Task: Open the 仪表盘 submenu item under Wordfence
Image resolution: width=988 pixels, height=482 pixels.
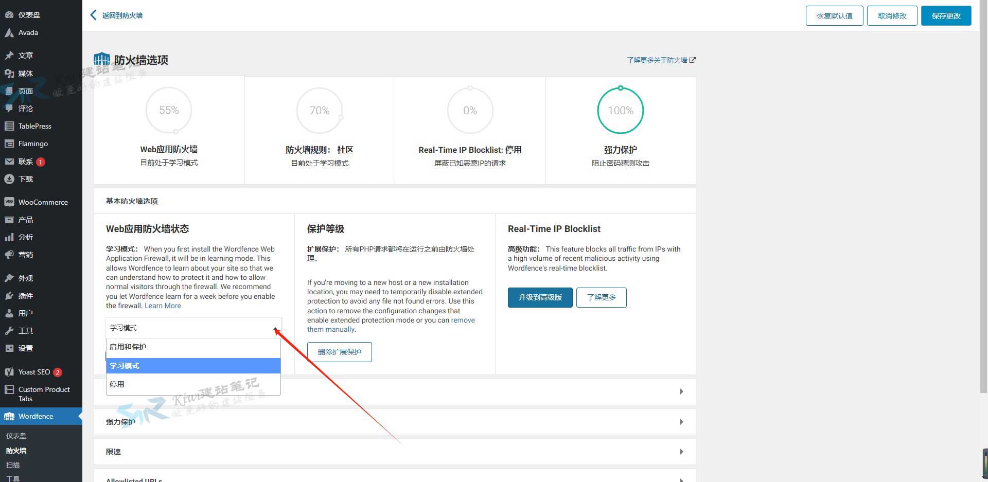Action: [x=16, y=436]
